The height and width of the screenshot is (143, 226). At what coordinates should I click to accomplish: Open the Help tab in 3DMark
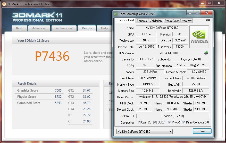click(104, 28)
